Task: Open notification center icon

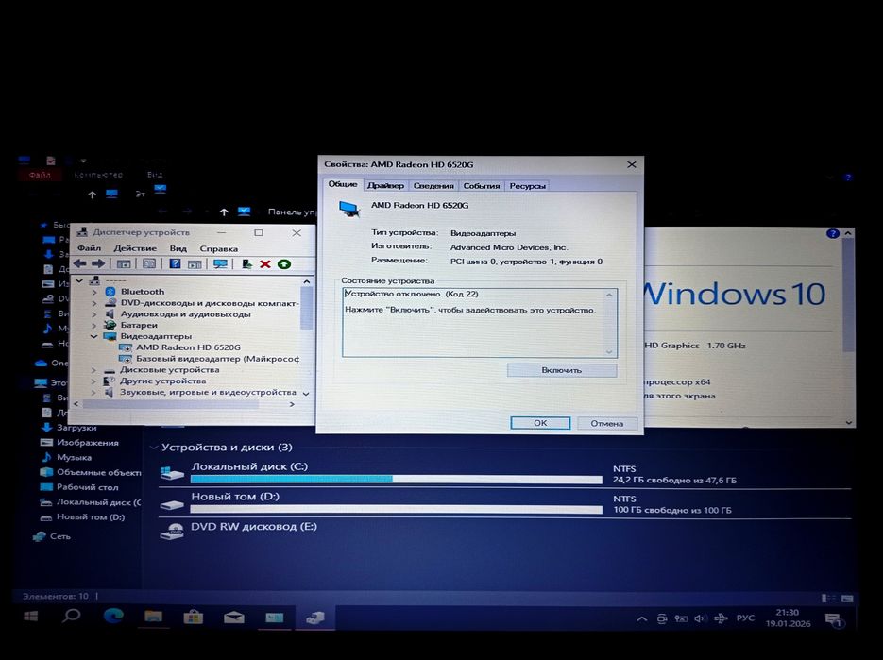Action: coord(833,620)
